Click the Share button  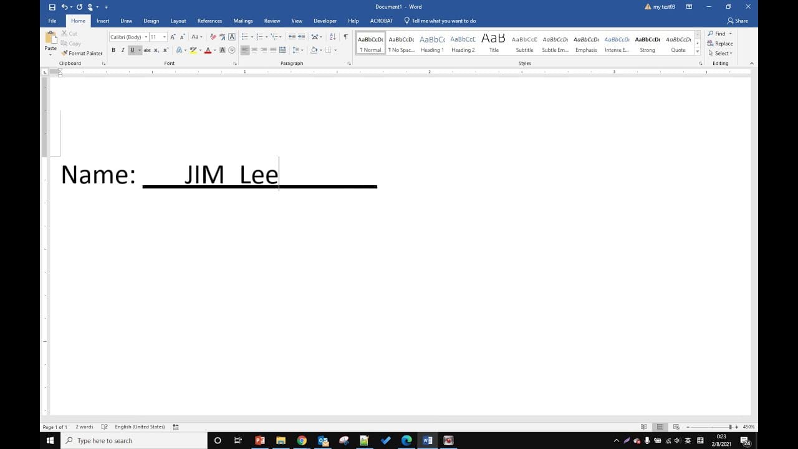click(738, 21)
